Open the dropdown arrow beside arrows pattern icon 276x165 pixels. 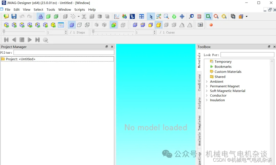click(78, 17)
